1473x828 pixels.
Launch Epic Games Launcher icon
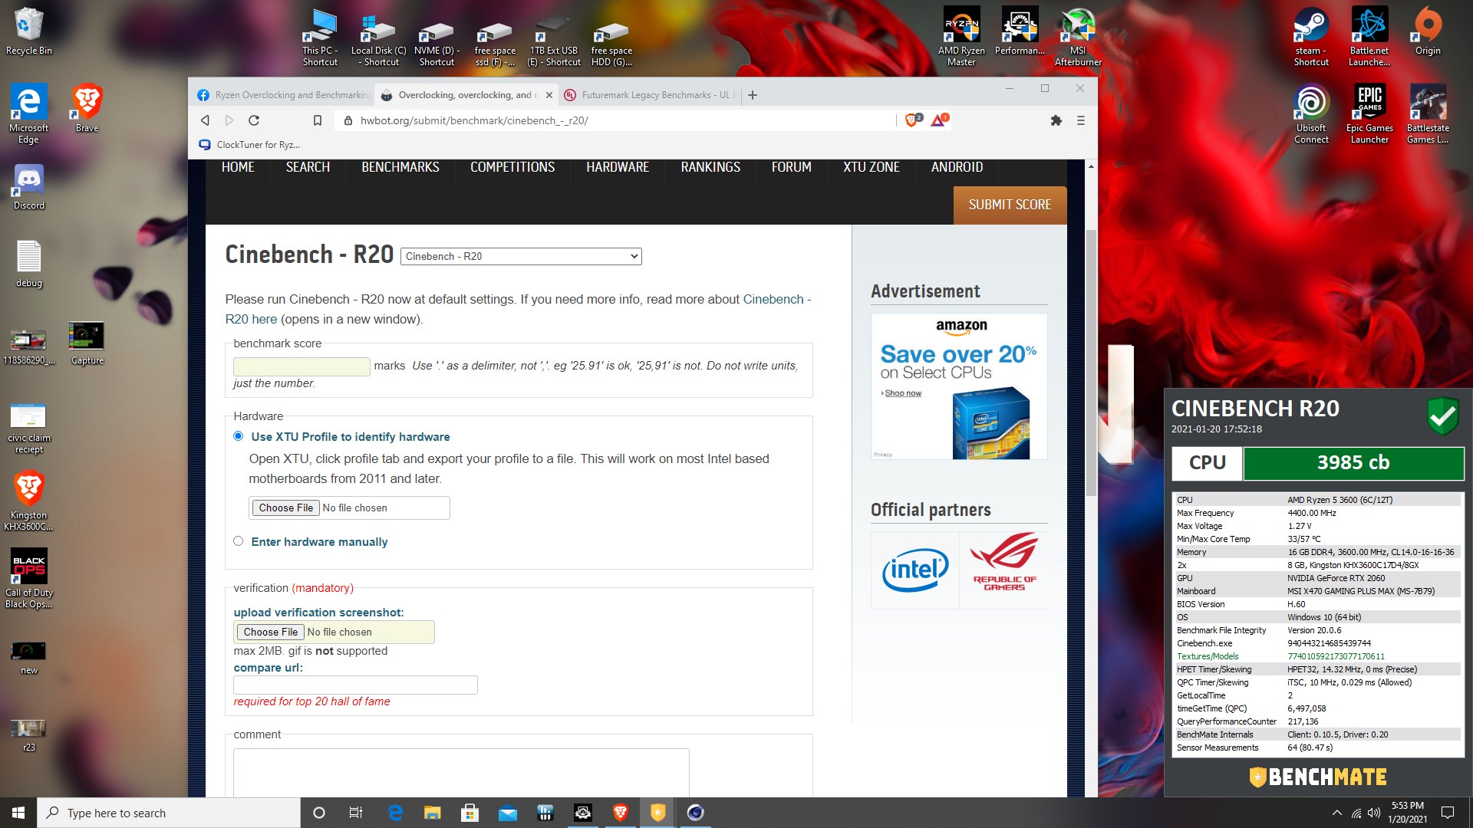(1369, 113)
